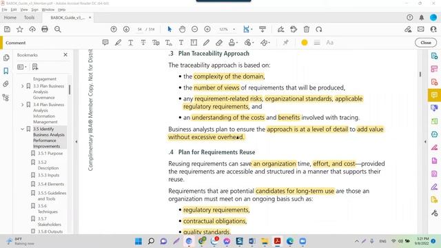Image resolution: width=441 pixels, height=248 pixels.
Task: Open the File menu
Action: coord(5,10)
